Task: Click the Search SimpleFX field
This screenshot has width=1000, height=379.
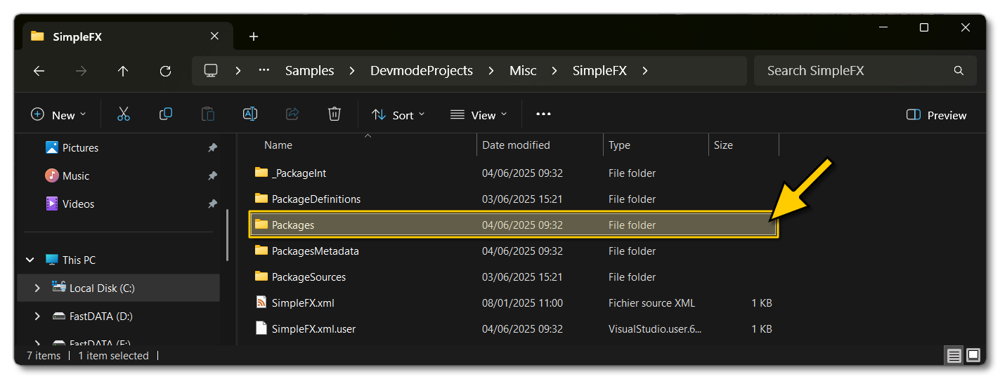Action: (857, 71)
